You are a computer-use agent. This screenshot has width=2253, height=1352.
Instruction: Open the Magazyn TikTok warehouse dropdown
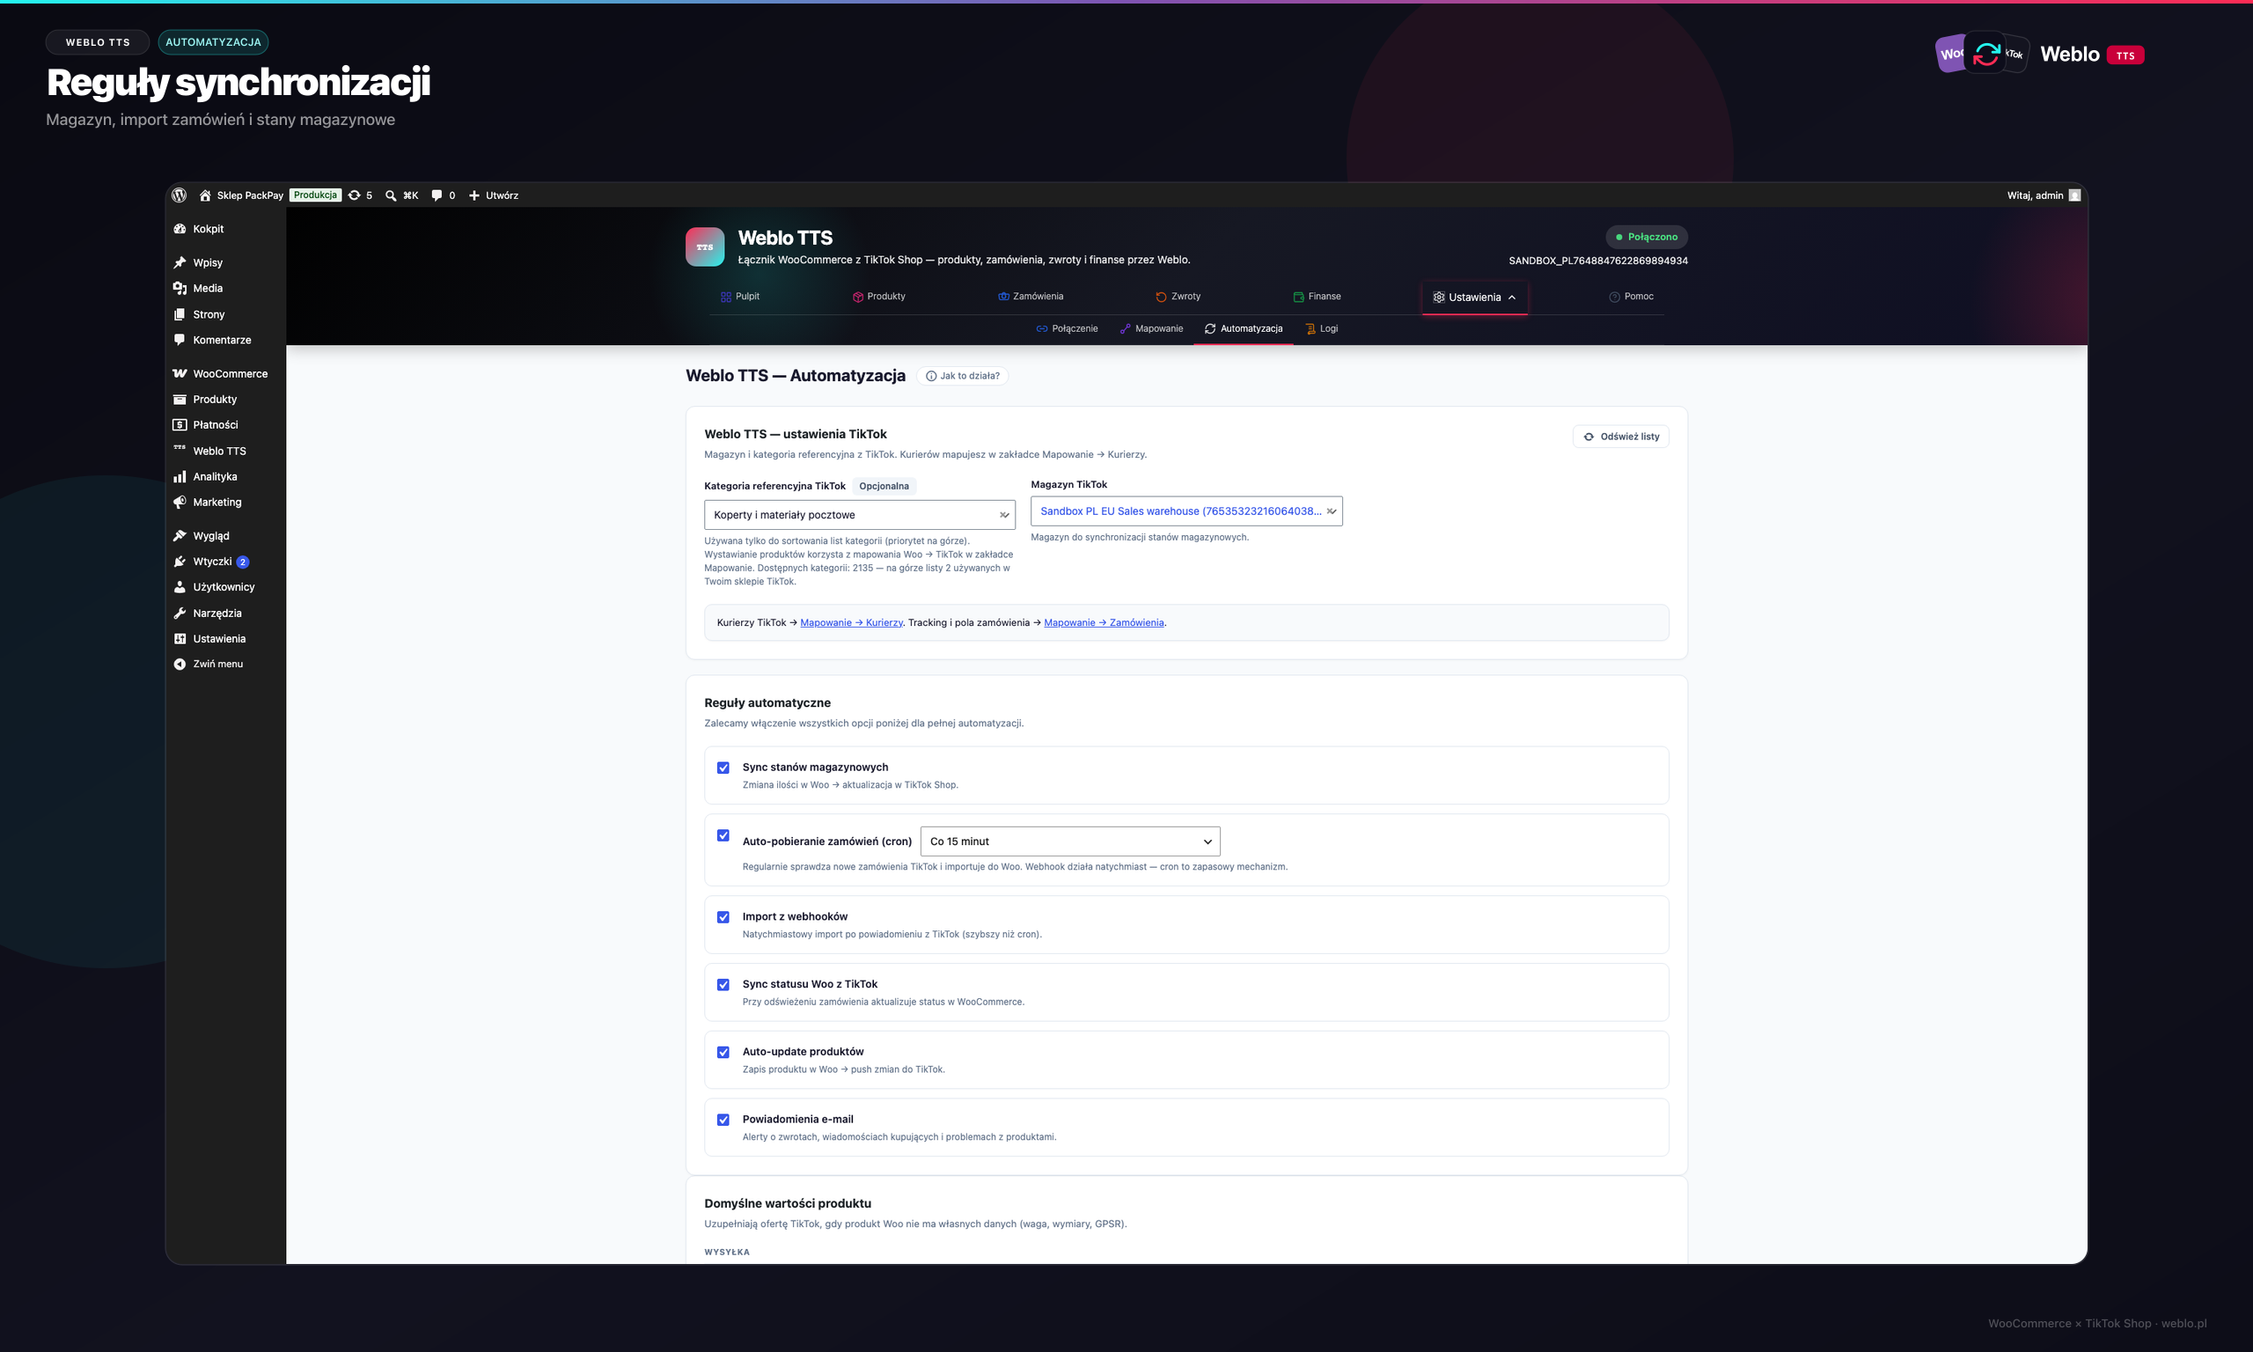click(1186, 511)
